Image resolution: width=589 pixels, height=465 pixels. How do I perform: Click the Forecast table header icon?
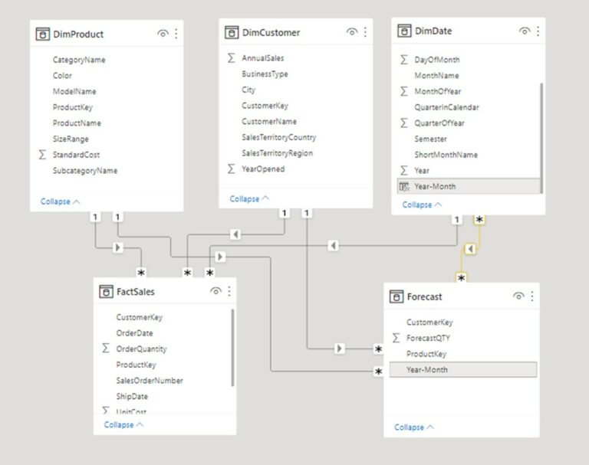[x=397, y=296]
